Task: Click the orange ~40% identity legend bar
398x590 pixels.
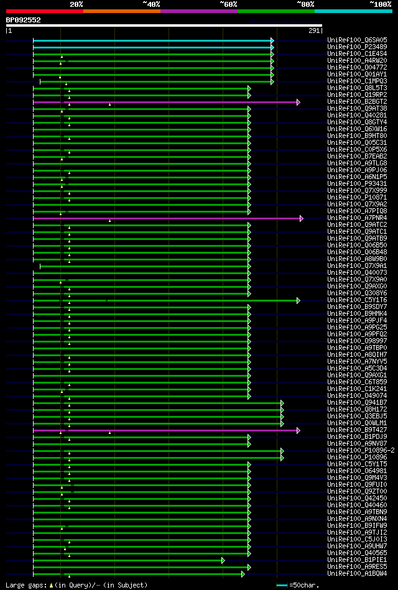Action: pyautogui.click(x=122, y=11)
